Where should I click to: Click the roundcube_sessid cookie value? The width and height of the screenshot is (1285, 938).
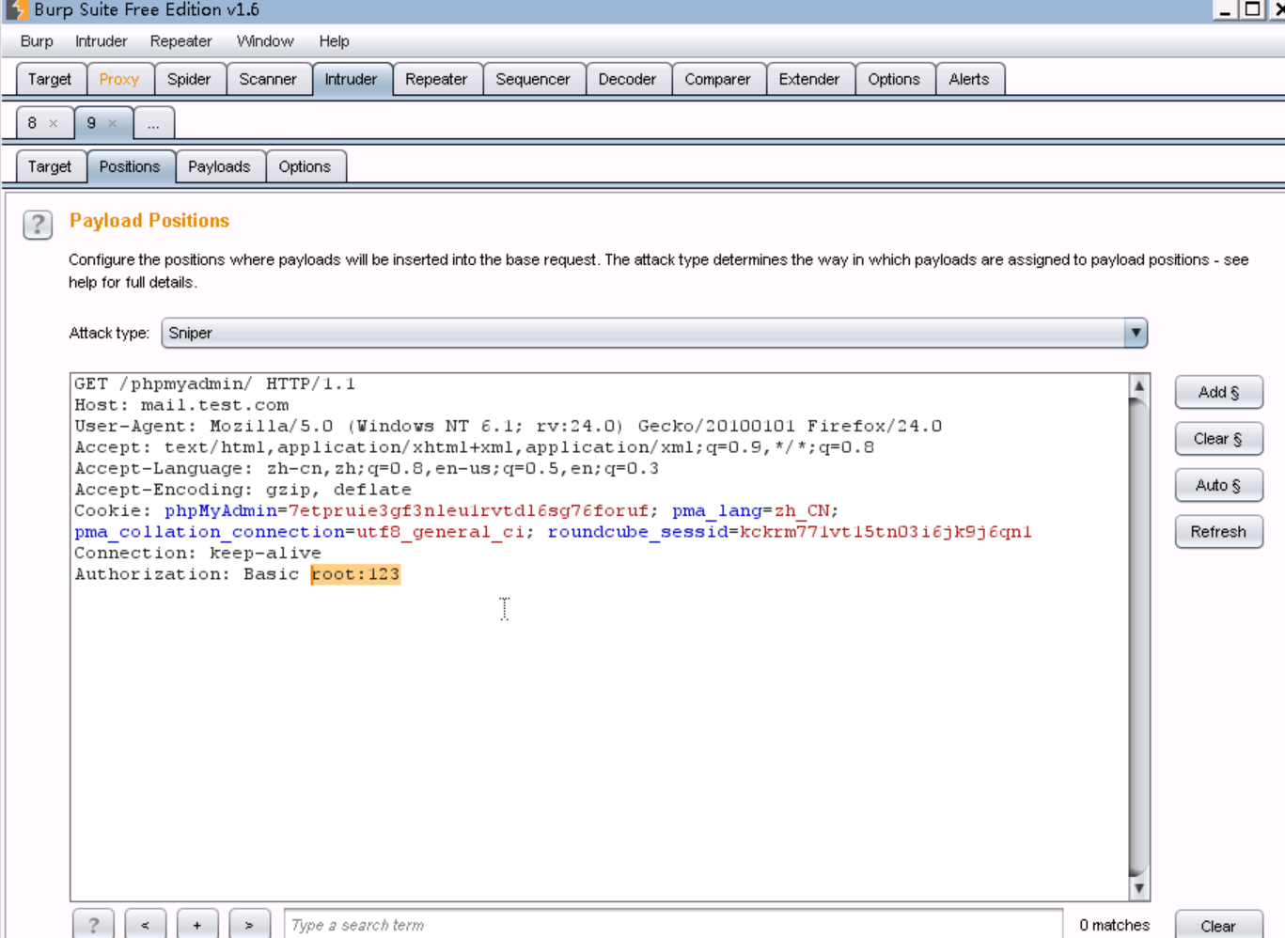click(x=885, y=532)
